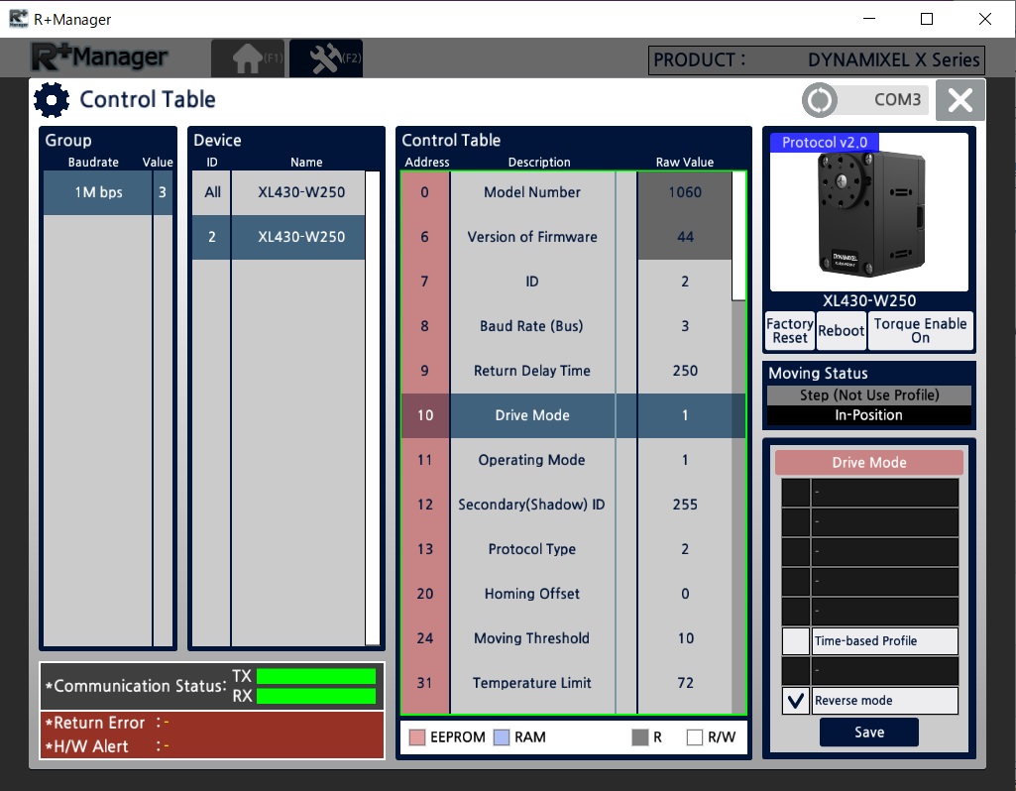This screenshot has height=791, width=1016.
Task: Click the Moving Threshold raw value 10
Action: pos(686,638)
